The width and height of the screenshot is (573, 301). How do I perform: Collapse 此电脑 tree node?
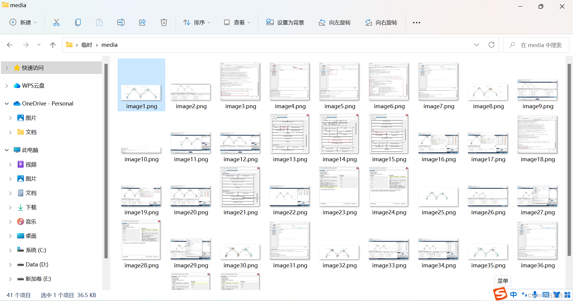tap(7, 150)
